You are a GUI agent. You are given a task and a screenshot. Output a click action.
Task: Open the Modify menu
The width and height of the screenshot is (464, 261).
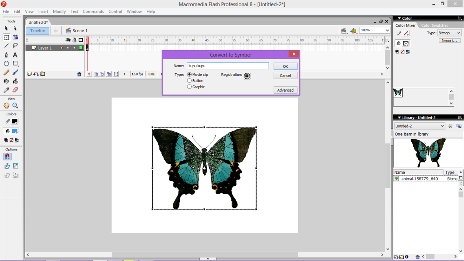pos(59,11)
